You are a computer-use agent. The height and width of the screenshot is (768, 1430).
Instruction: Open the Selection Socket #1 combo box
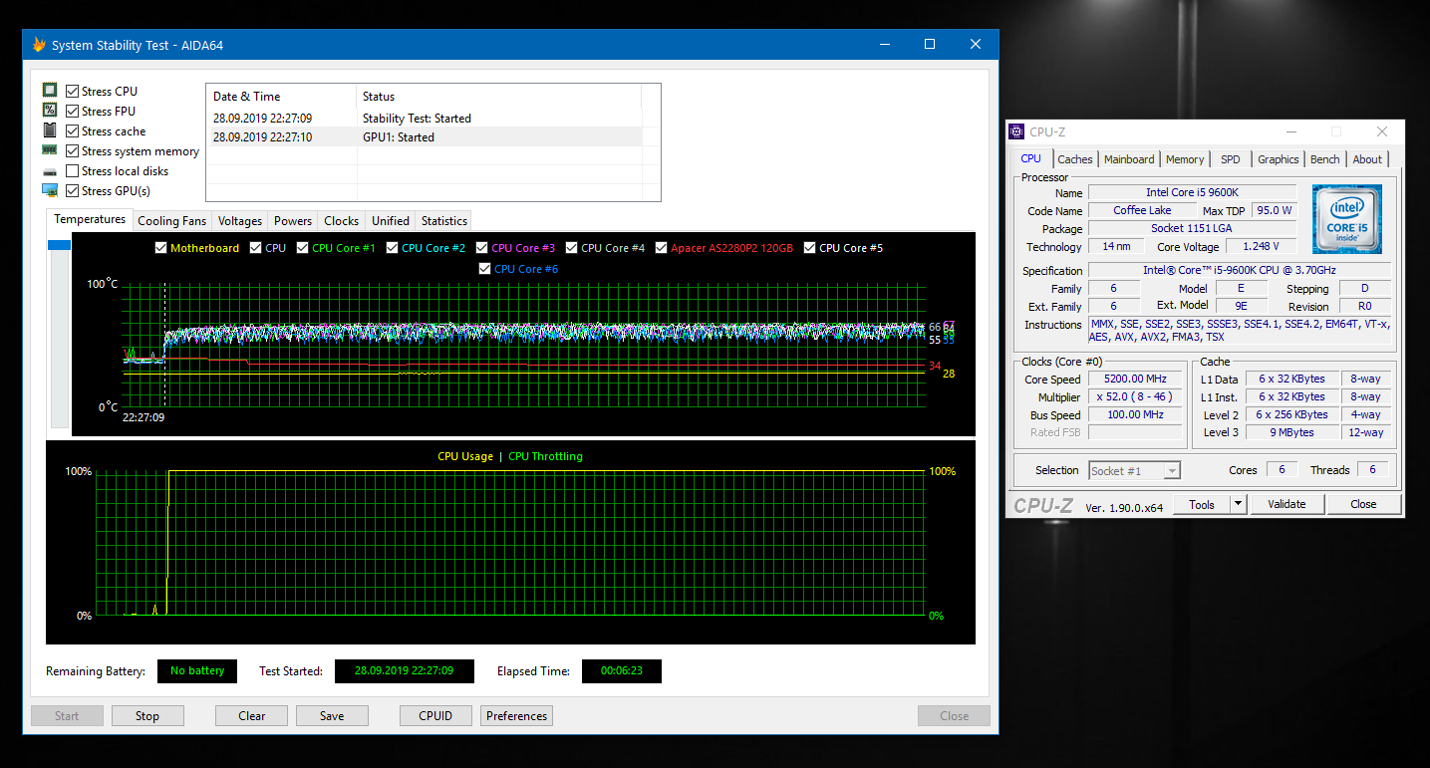coord(1135,470)
